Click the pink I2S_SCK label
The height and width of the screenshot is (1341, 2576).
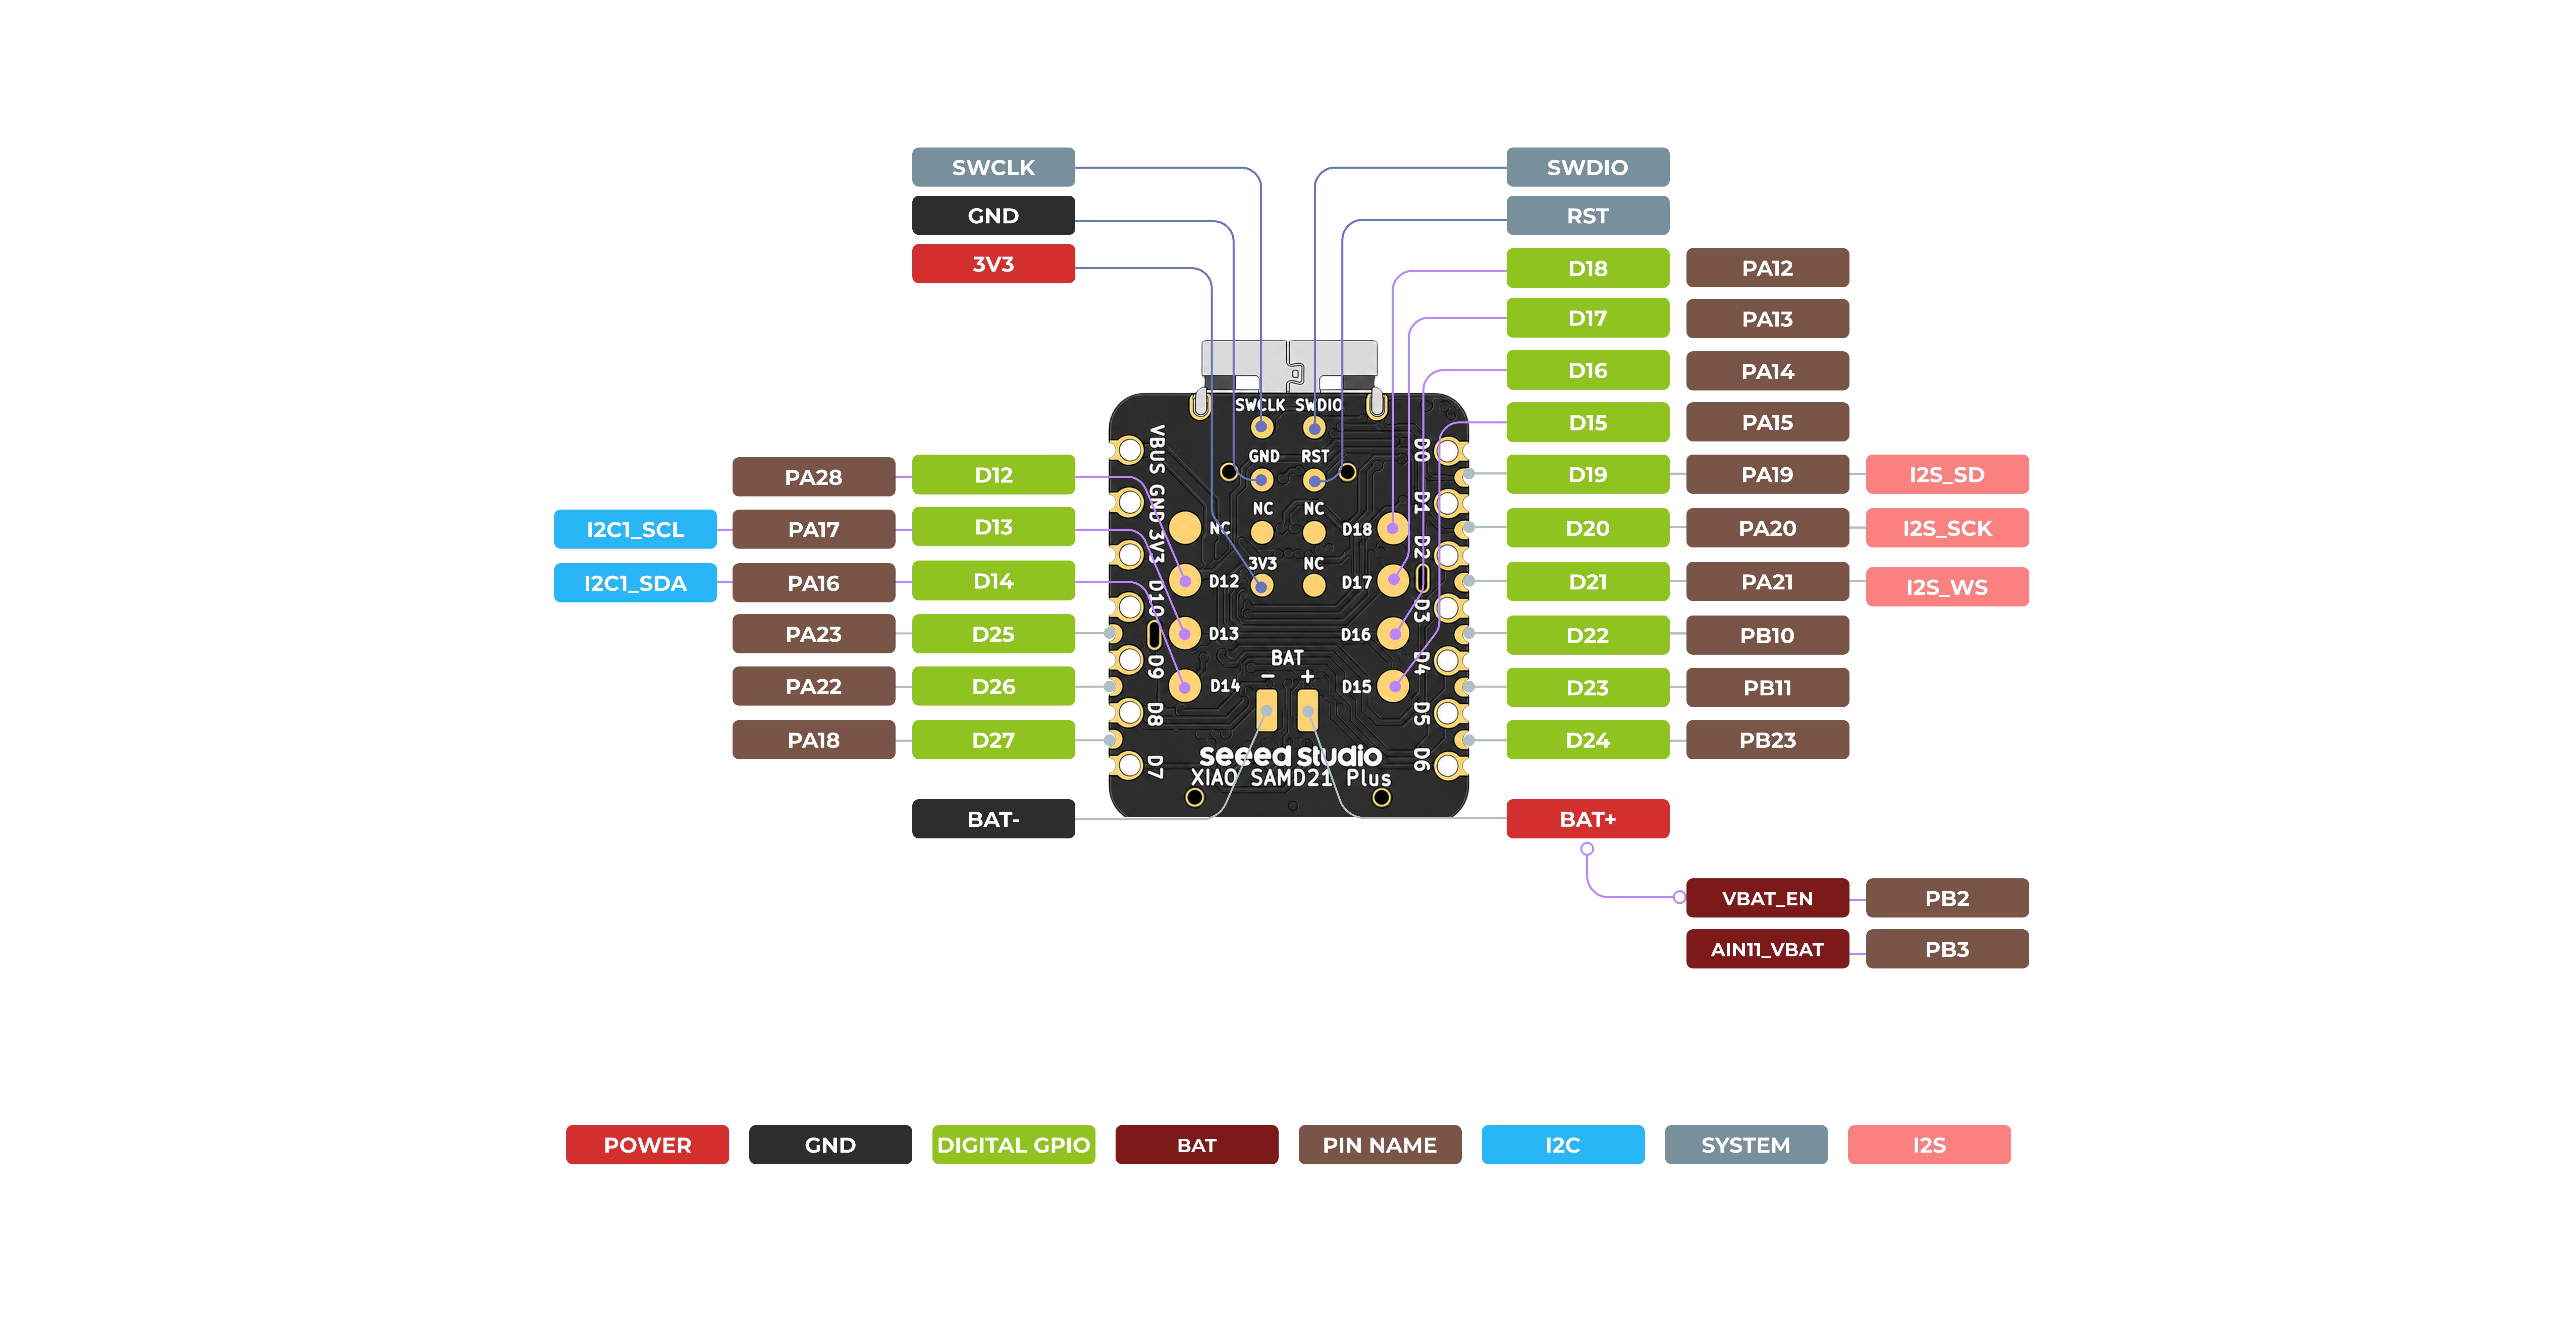point(1947,528)
